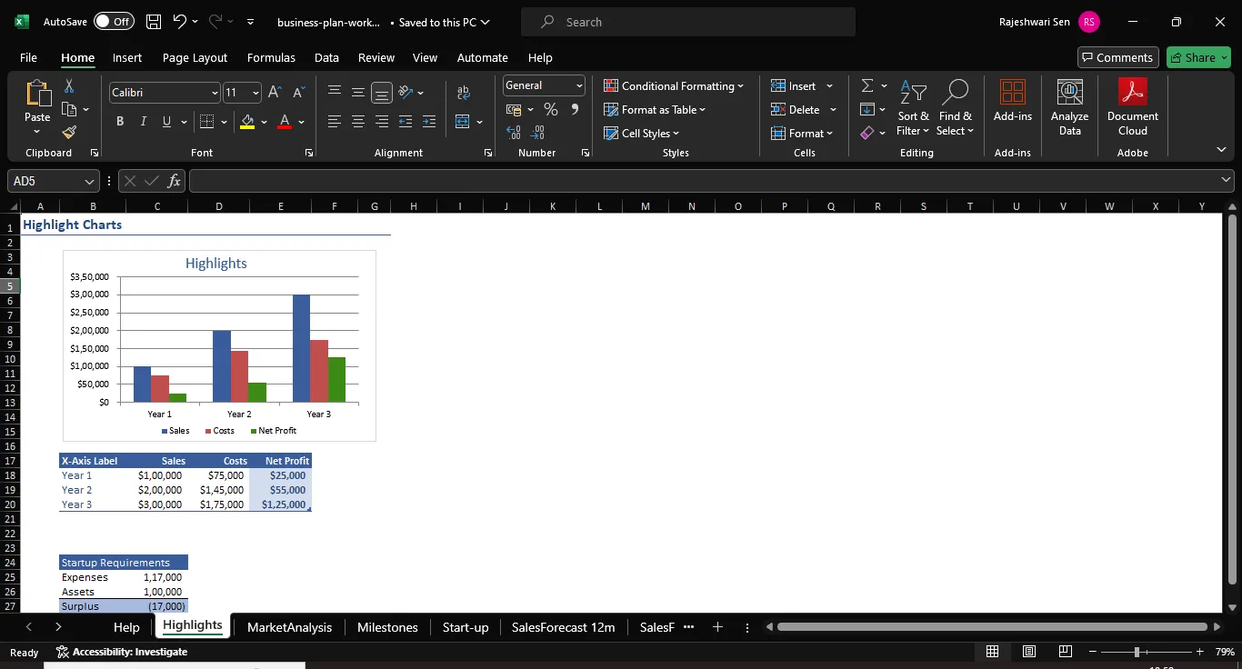Click the Wrap Text icon

click(464, 93)
